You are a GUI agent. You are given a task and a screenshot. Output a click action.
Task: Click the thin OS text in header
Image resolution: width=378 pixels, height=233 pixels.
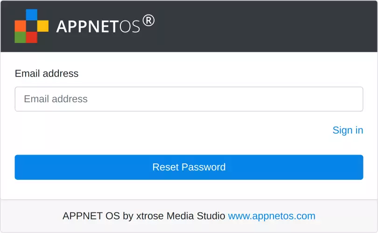(129, 27)
